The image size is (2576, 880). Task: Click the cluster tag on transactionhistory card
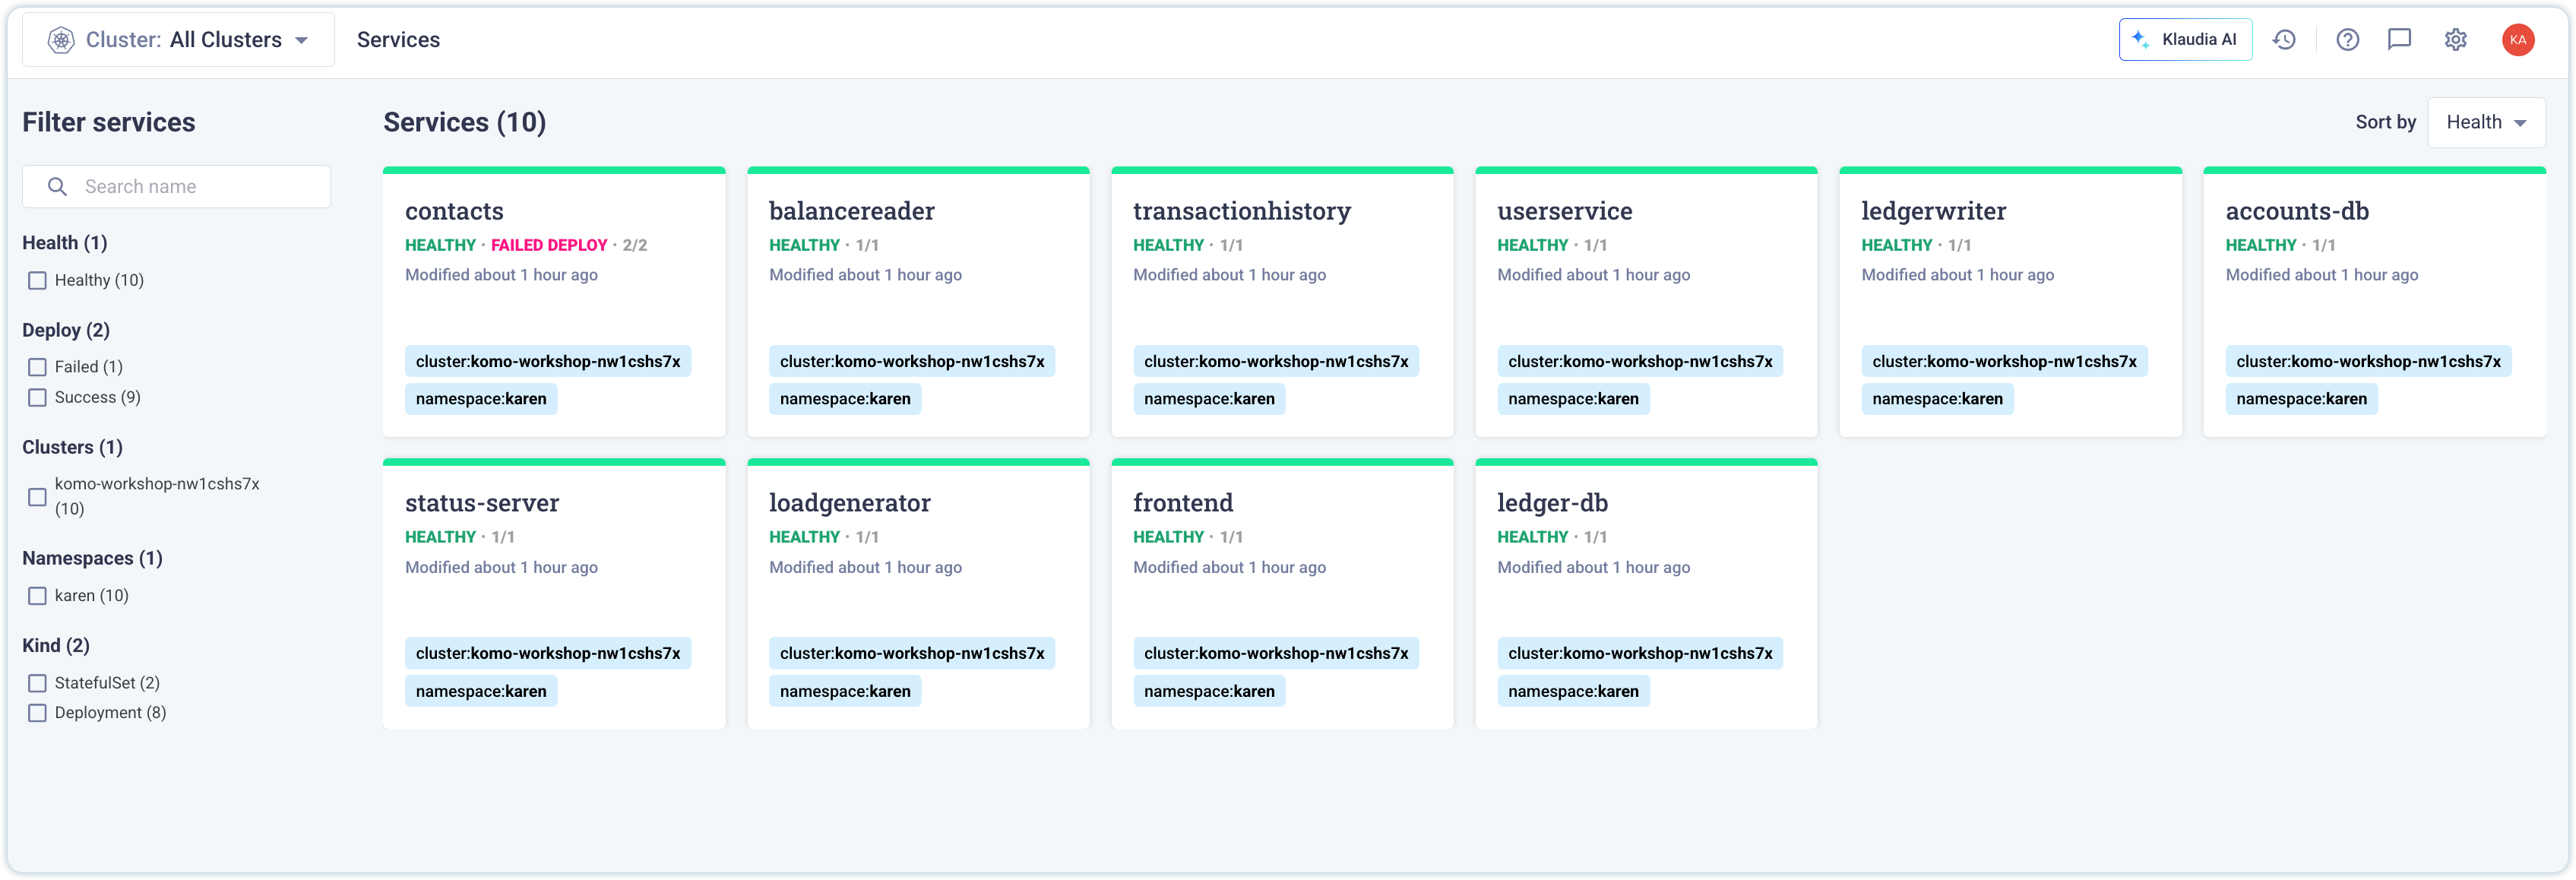[x=1276, y=362]
